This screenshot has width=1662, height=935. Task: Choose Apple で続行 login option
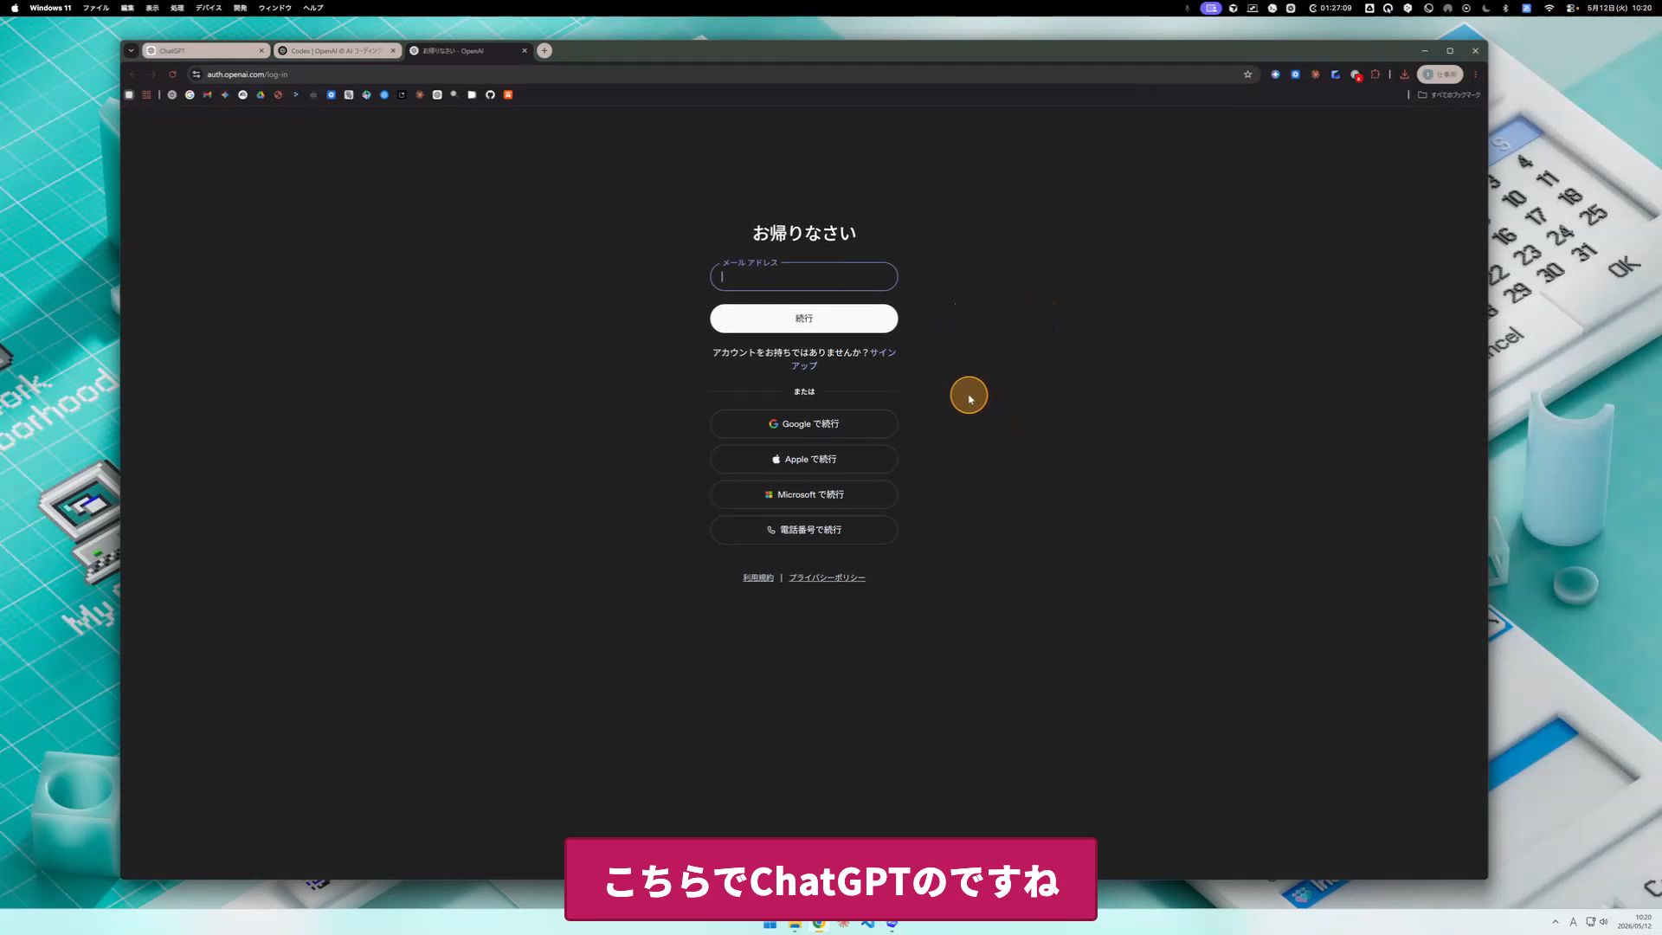point(803,460)
